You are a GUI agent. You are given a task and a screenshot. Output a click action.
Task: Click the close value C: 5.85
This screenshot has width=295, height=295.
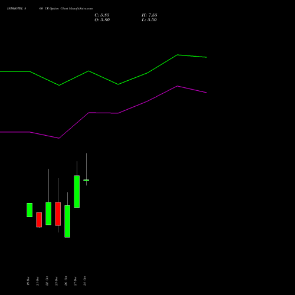tap(102, 15)
